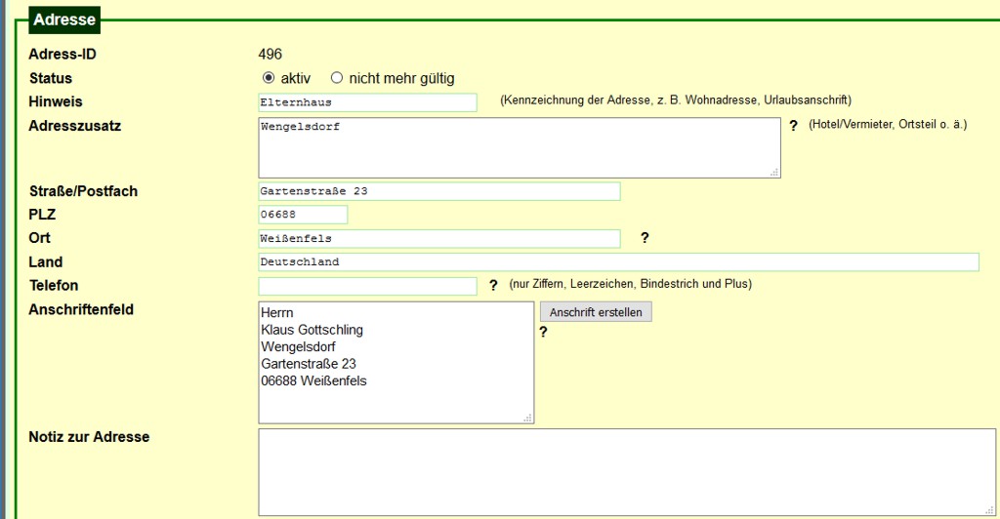Click the Notiz zur Adresse text area
Image resolution: width=1000 pixels, height=519 pixels.
626,472
